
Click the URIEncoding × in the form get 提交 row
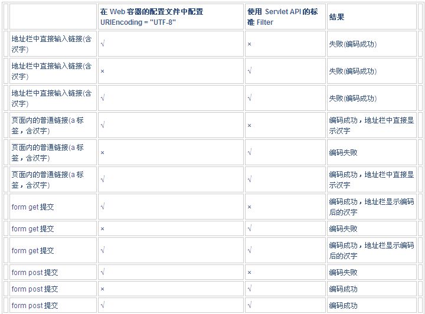103,229
